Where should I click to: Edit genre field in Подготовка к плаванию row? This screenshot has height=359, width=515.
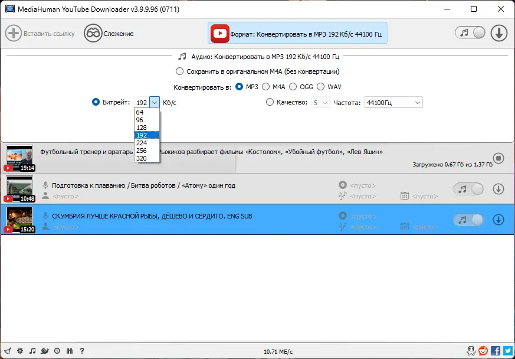coord(363,196)
